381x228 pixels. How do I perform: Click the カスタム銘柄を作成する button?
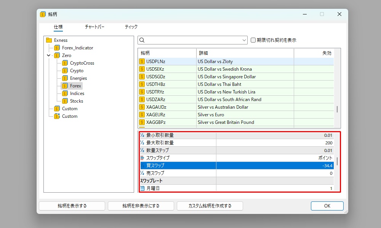point(210,206)
